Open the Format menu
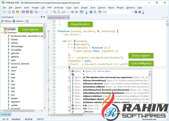This screenshot has height=121, width=169. [x=35, y=8]
